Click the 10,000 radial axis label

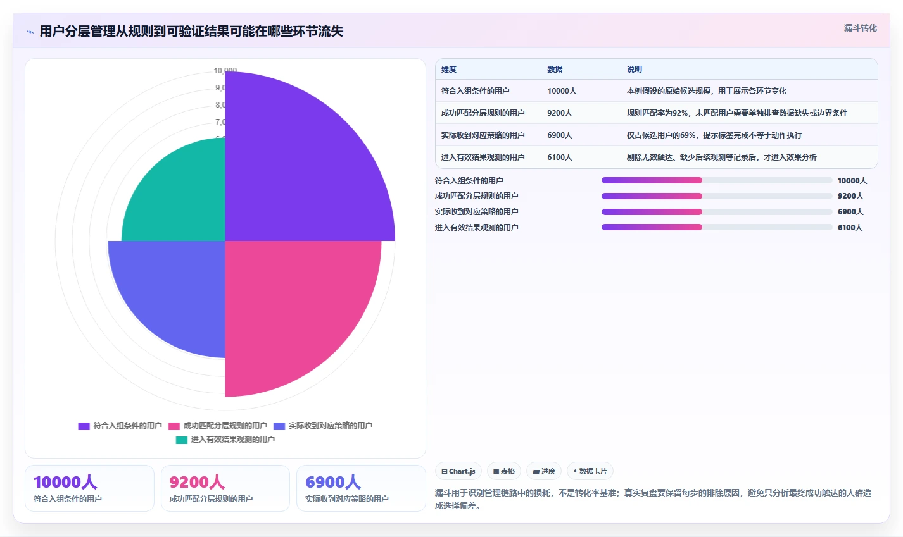coord(225,71)
